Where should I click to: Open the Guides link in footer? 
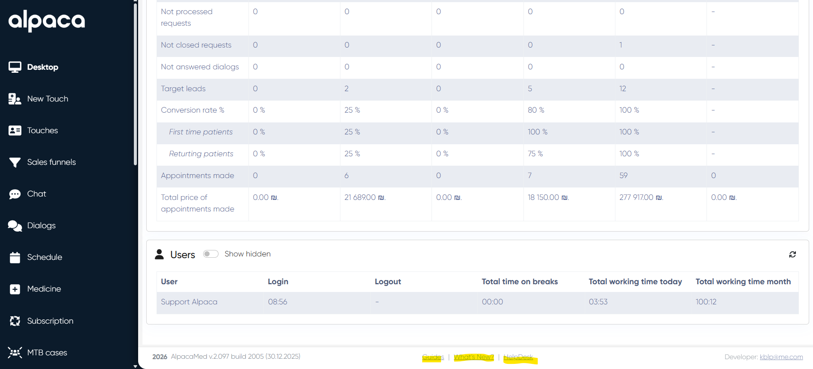(x=433, y=357)
